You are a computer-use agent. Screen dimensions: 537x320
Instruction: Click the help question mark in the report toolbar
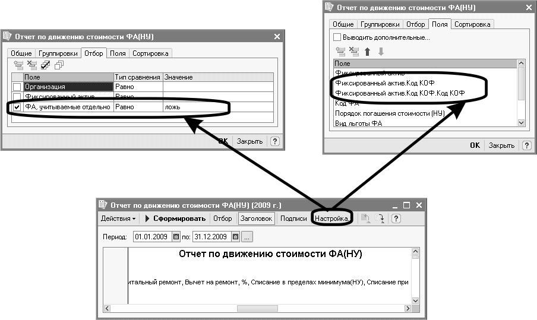(x=396, y=218)
